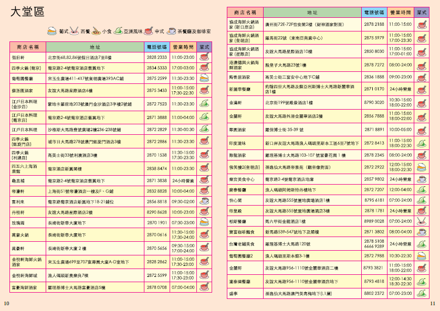
Task: Click page number 11
Action: [433, 303]
